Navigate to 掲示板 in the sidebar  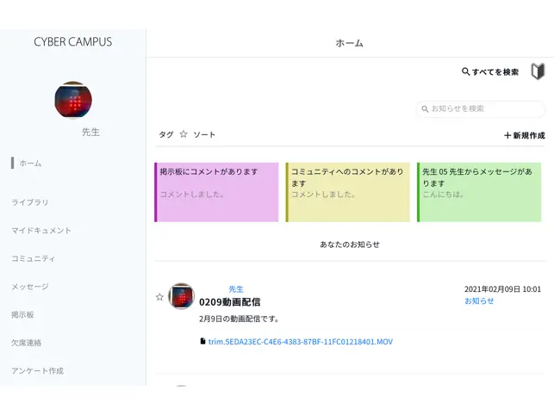(x=22, y=314)
